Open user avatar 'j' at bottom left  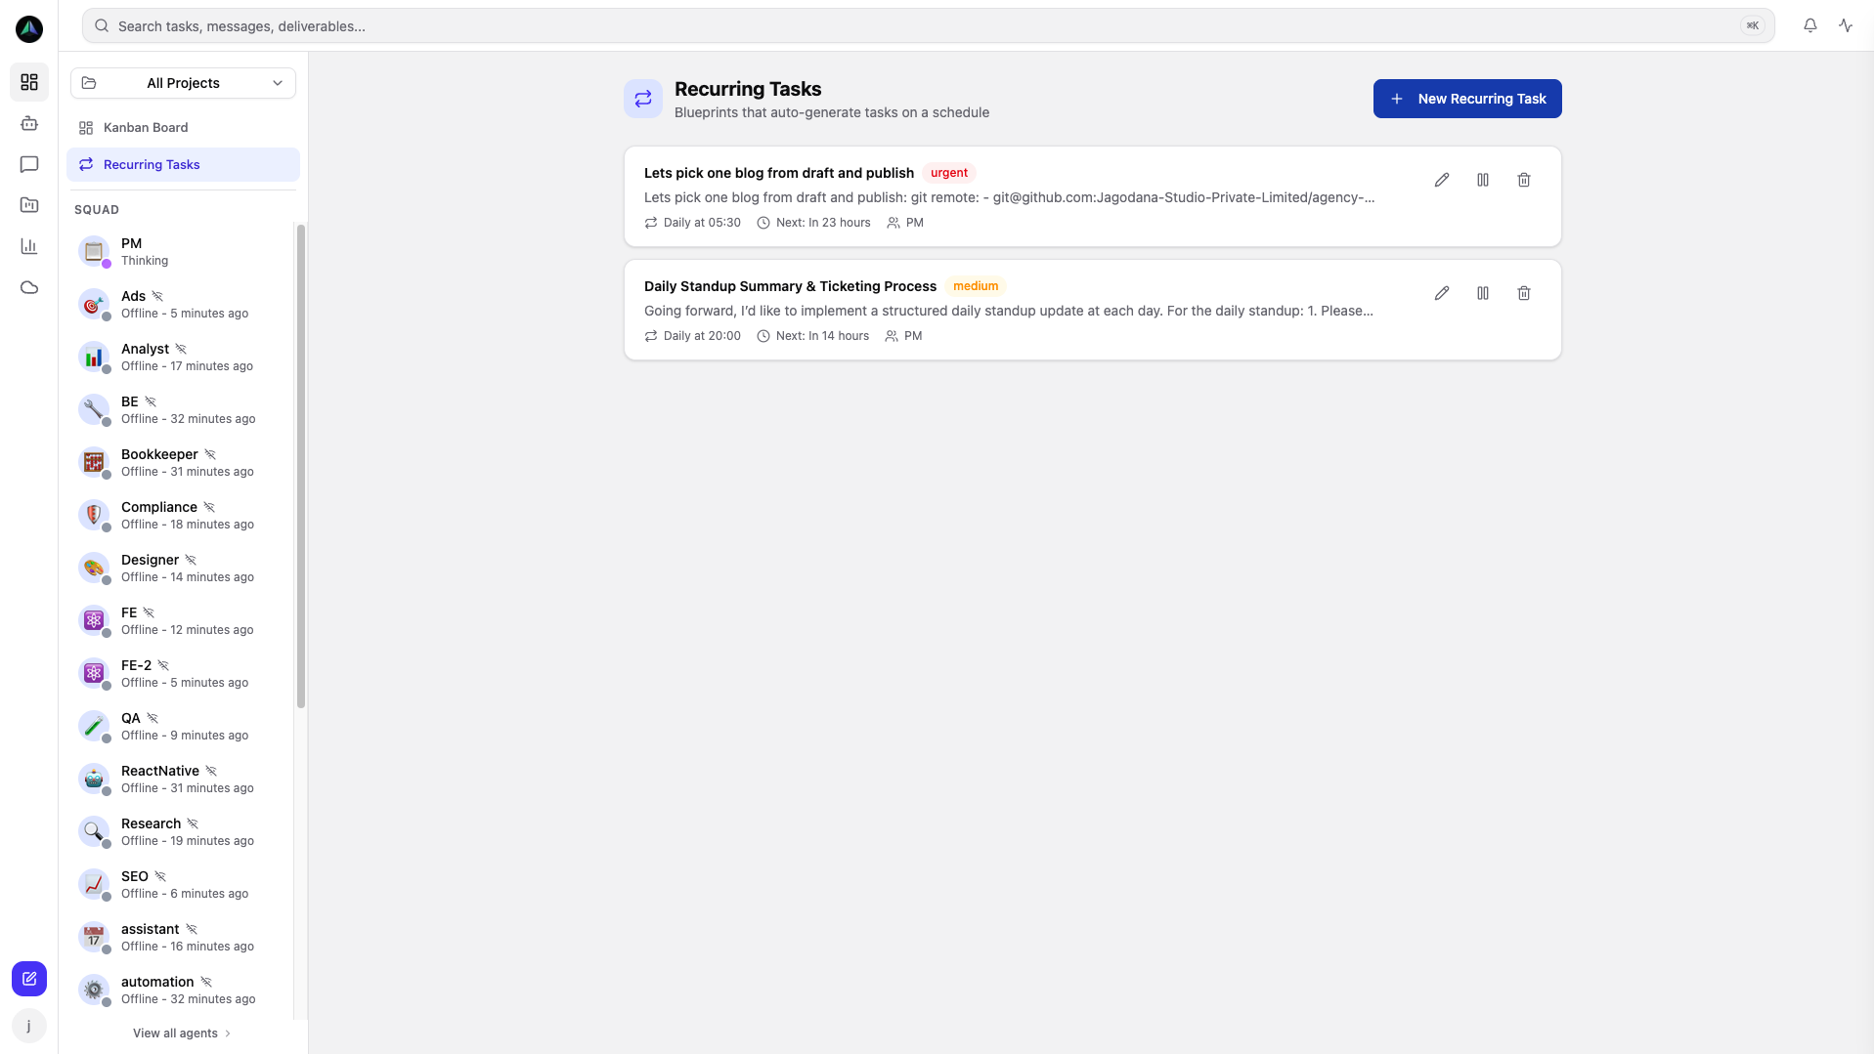(29, 1026)
